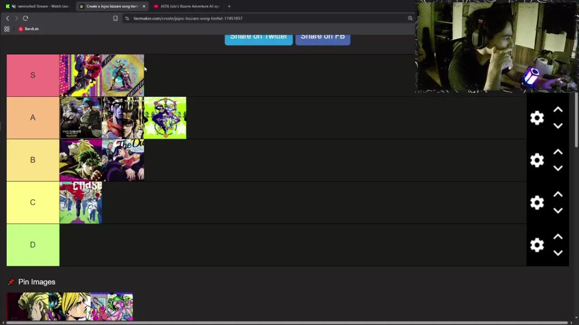Select green circular cover in A tier

(x=165, y=118)
